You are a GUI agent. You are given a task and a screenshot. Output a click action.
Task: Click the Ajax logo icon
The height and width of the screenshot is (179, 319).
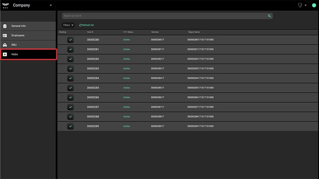click(6, 6)
